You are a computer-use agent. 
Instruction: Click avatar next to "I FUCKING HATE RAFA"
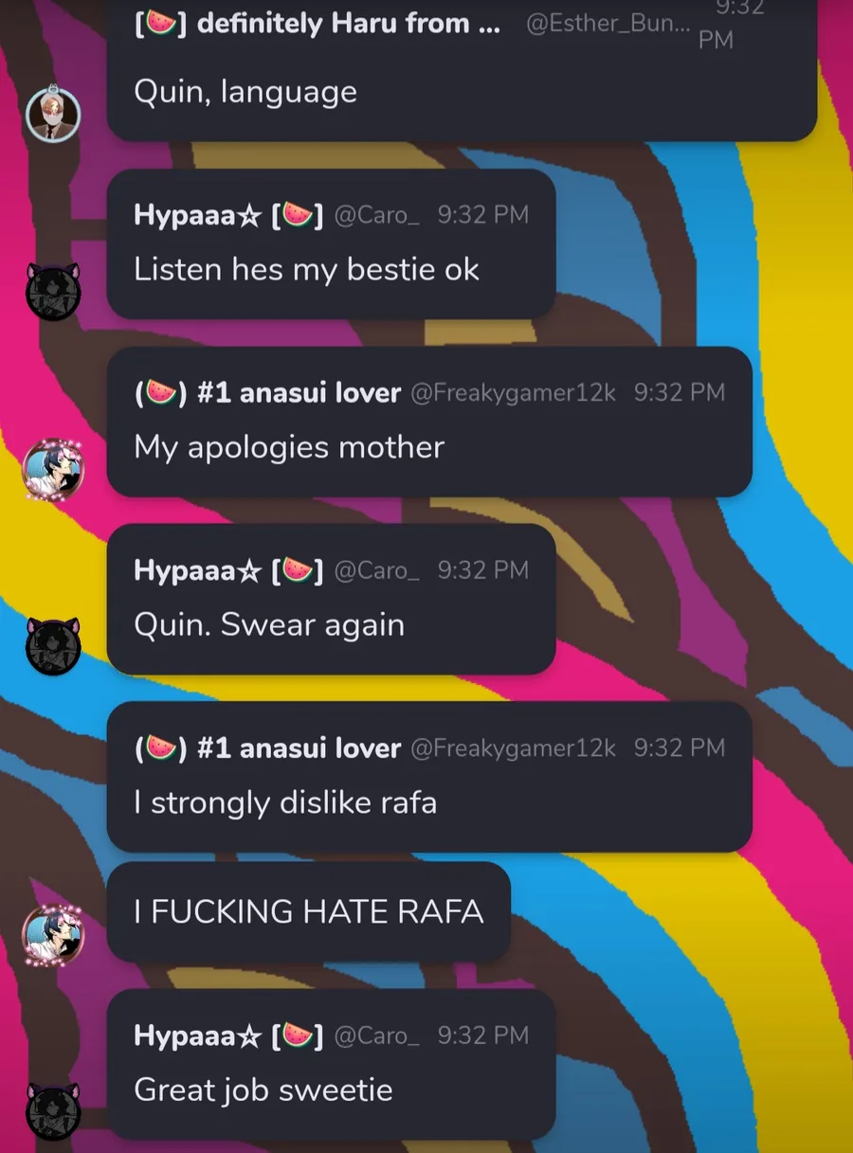pyautogui.click(x=53, y=935)
